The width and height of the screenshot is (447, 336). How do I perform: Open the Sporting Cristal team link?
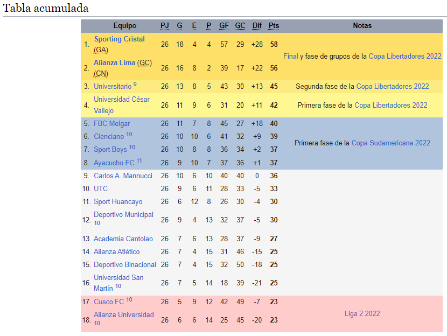(x=119, y=39)
